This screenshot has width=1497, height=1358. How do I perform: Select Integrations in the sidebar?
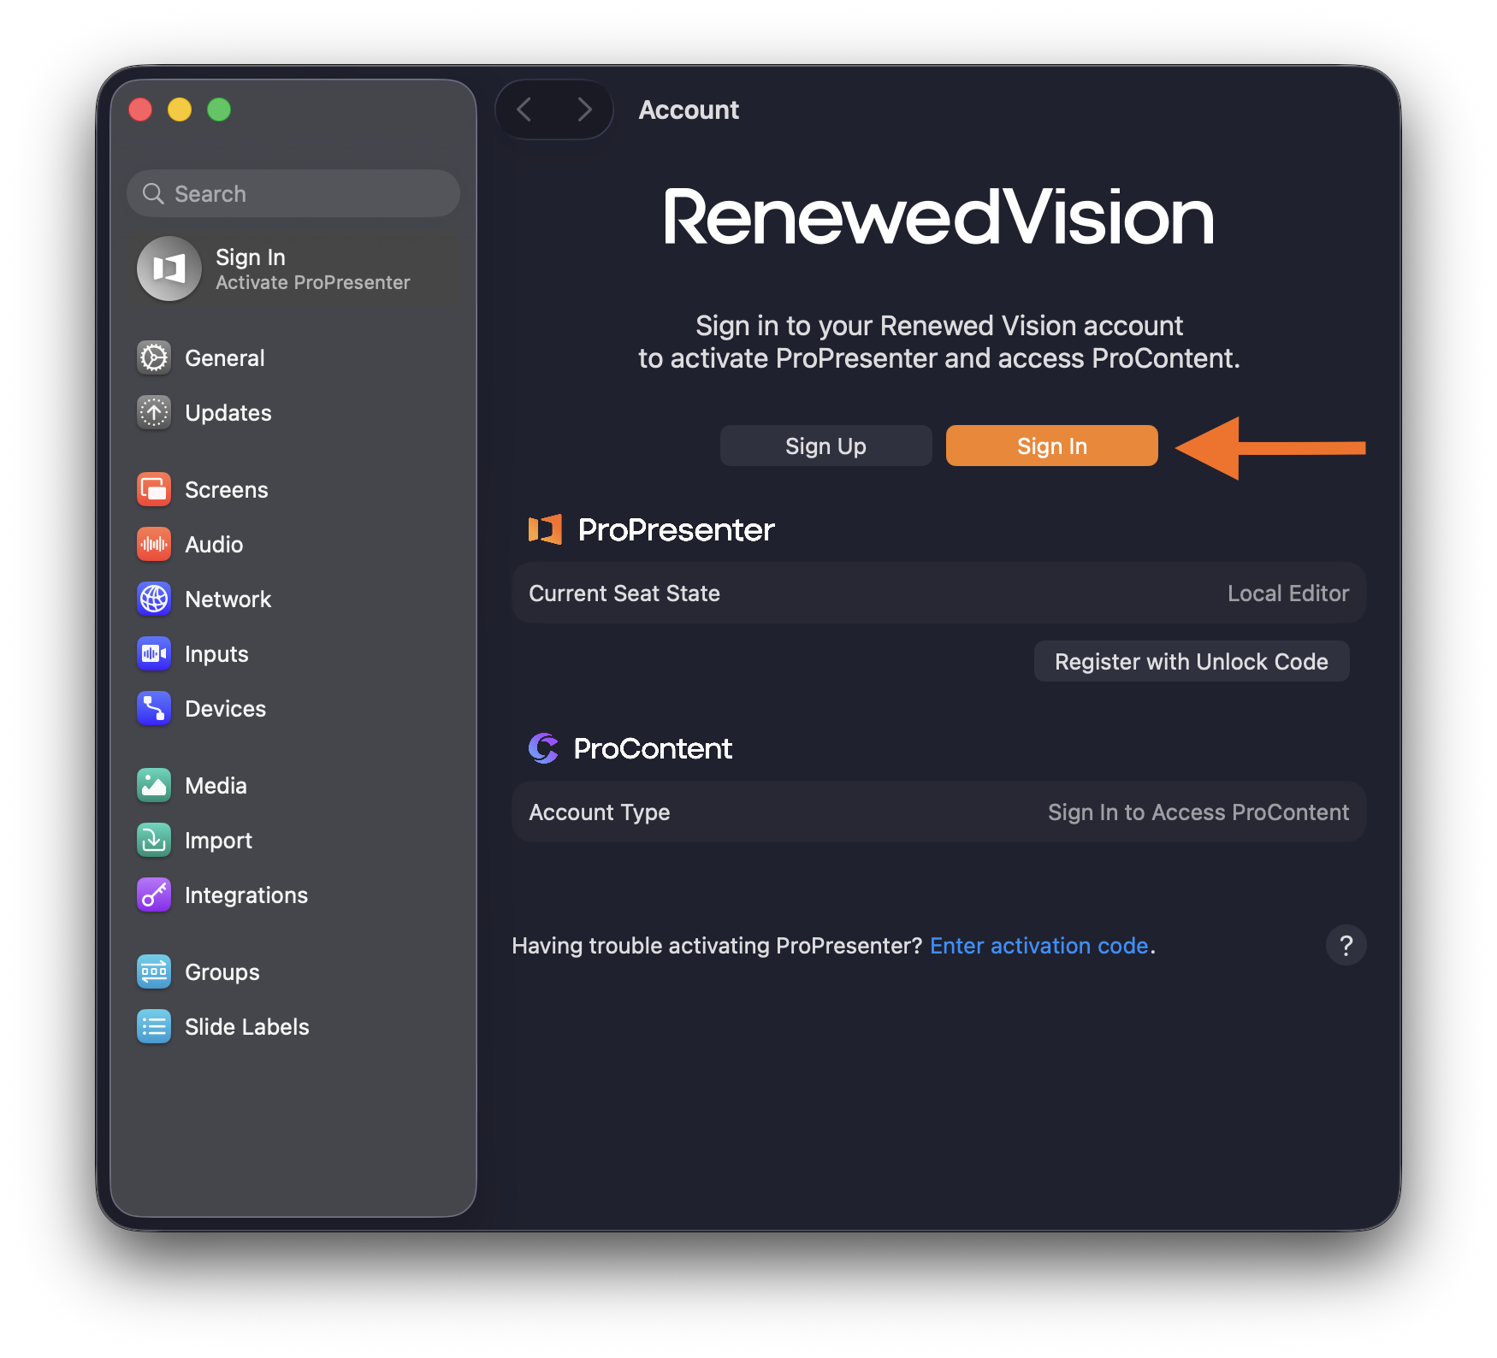pos(293,895)
